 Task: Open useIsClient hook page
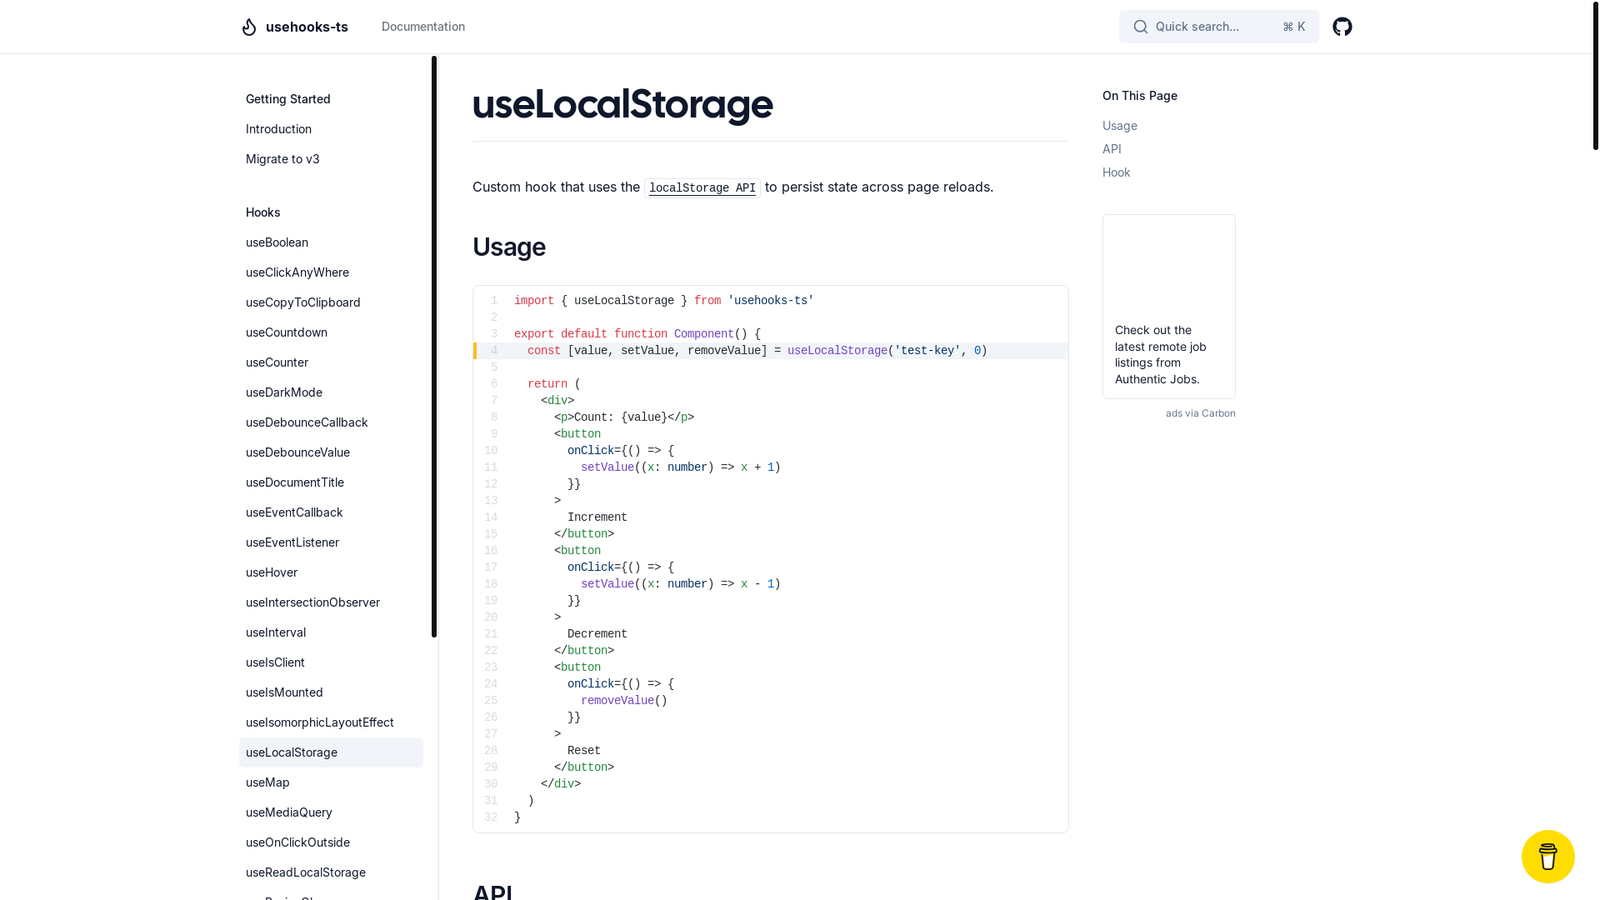point(331,662)
